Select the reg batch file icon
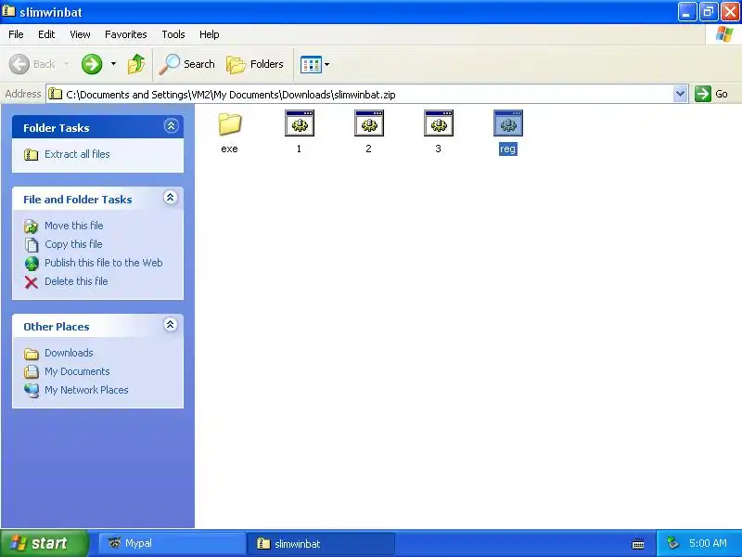The width and height of the screenshot is (742, 557). point(507,123)
